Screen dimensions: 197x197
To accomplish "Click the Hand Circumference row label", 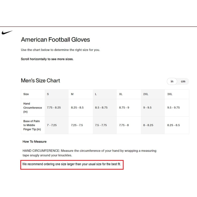I will click(33, 108).
